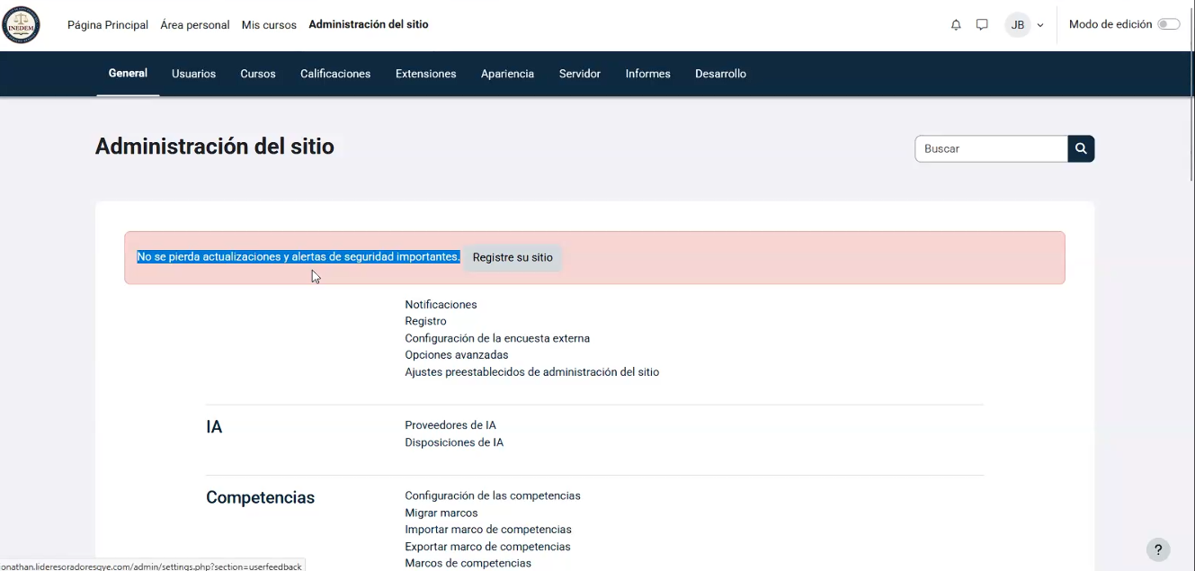Viewport: 1195px width, 571px height.
Task: Expand the user menu dropdown arrow
Action: pos(1040,25)
